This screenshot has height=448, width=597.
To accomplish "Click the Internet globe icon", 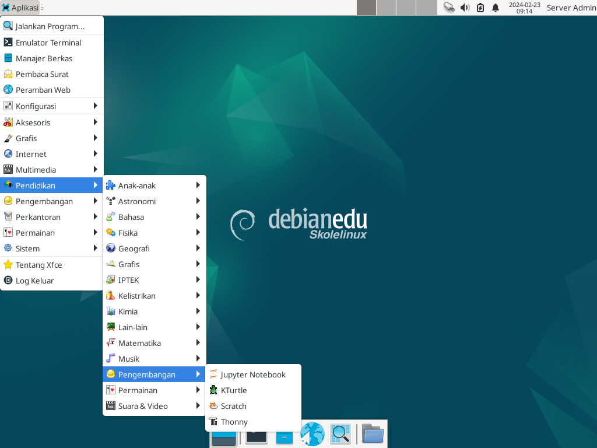I will click(8, 153).
